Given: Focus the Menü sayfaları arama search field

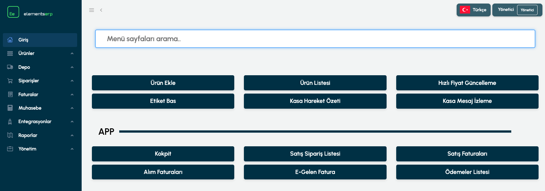Looking at the screenshot, I should [315, 39].
